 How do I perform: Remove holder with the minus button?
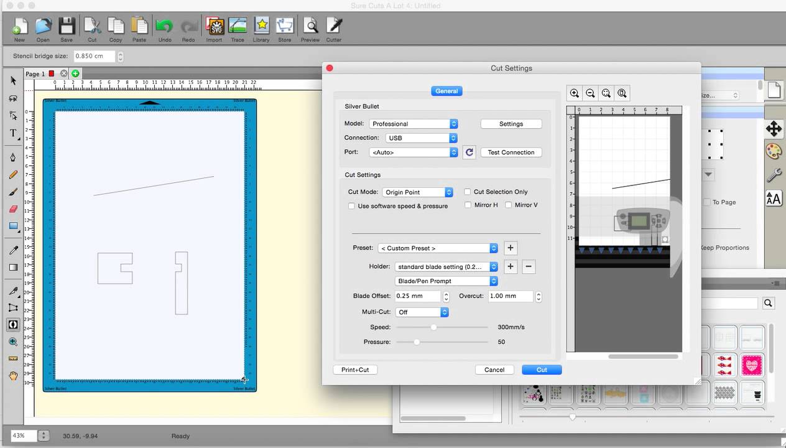[x=529, y=266]
